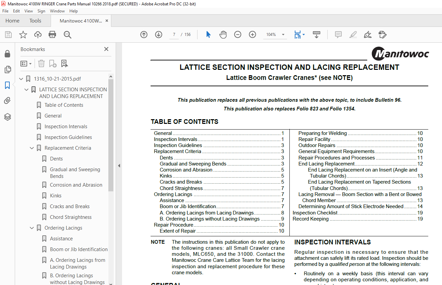Screen dimensions: 442x285
Task: Zoom in with the plus icon
Action: tap(253, 35)
